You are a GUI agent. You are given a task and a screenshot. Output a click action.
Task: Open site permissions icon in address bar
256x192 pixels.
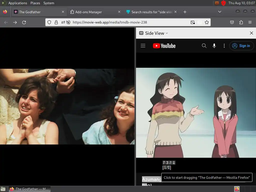pyautogui.click(x=63, y=22)
